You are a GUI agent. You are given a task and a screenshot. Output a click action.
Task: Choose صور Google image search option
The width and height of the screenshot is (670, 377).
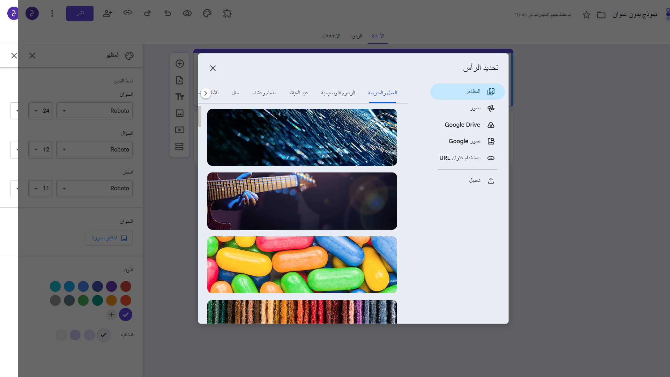click(x=467, y=141)
